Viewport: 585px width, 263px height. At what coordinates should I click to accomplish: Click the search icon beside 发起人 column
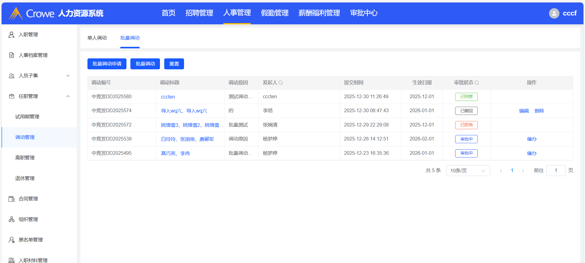(281, 83)
